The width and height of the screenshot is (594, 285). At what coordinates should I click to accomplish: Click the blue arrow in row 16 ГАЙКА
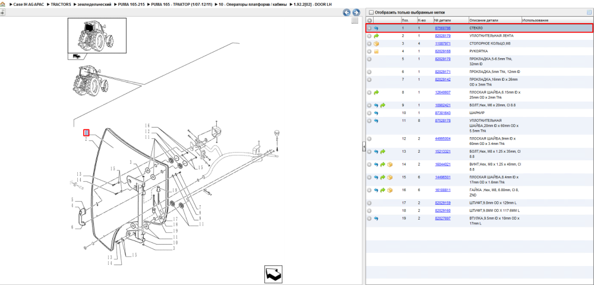(x=376, y=190)
